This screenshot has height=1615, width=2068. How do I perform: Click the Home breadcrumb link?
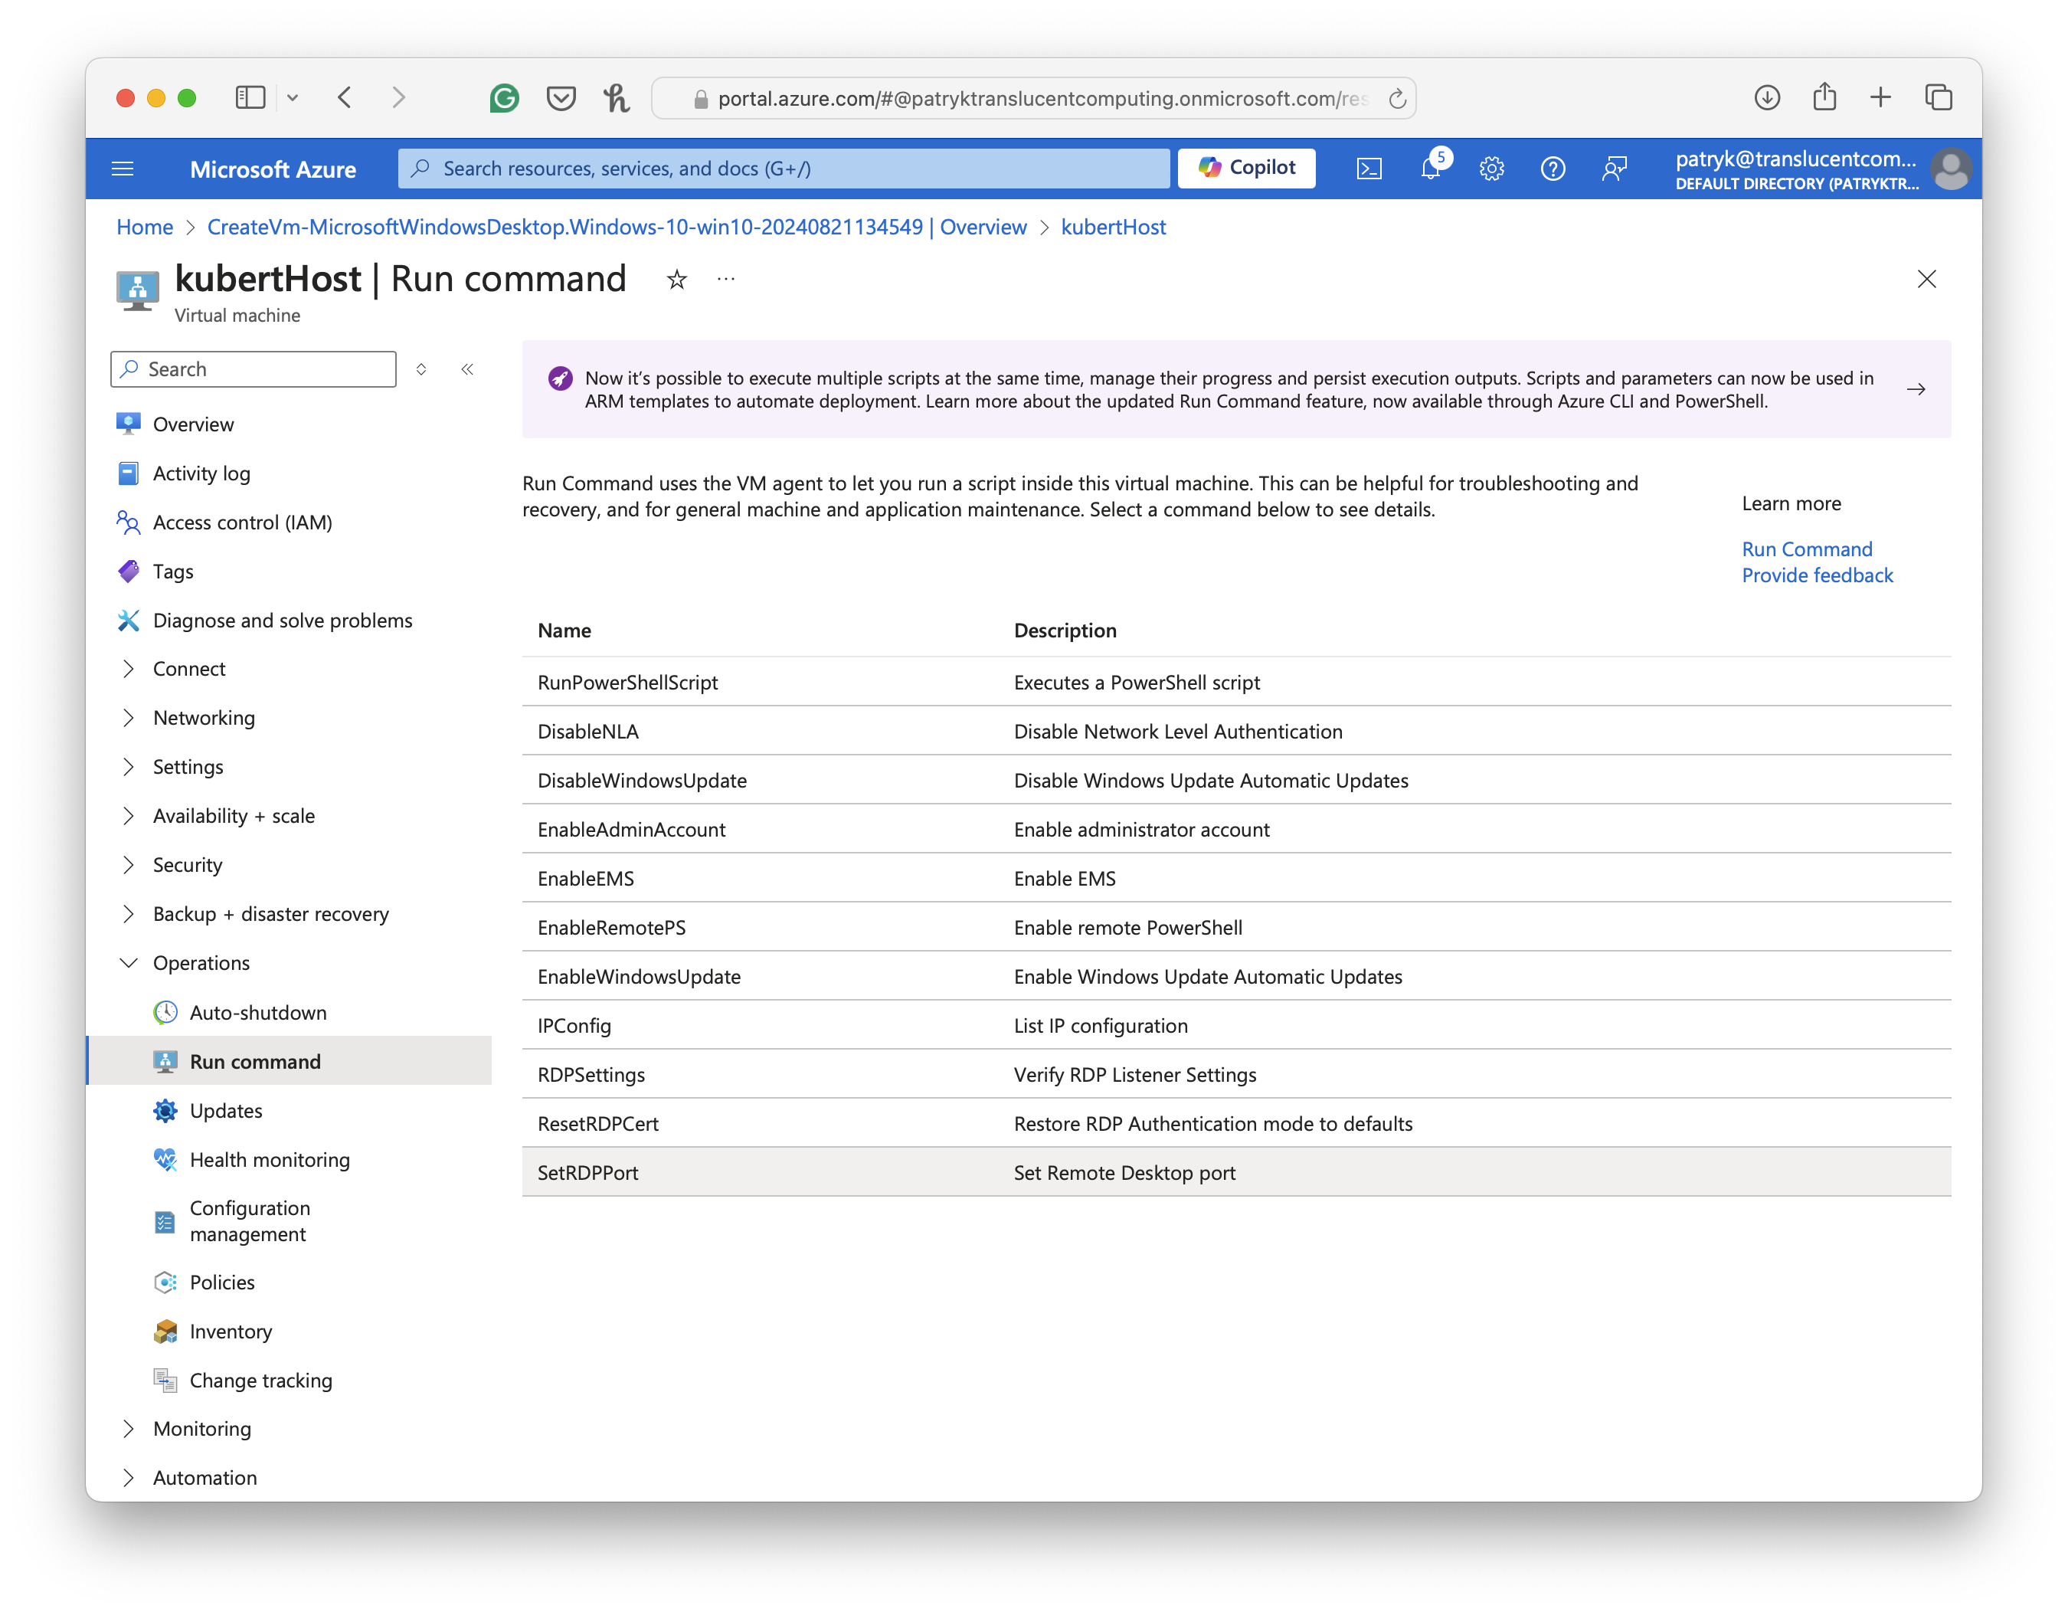145,228
